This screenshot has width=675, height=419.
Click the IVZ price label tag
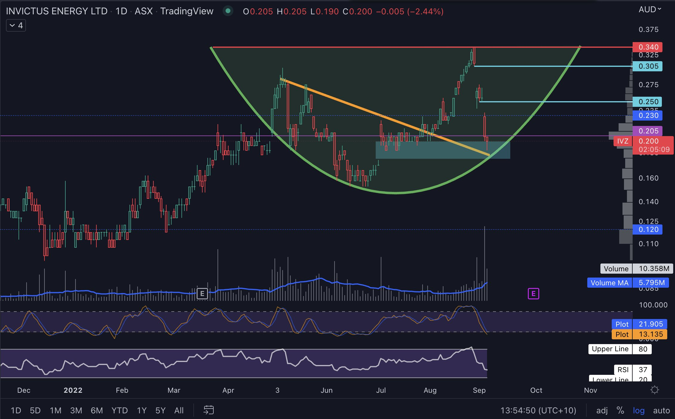pyautogui.click(x=622, y=141)
